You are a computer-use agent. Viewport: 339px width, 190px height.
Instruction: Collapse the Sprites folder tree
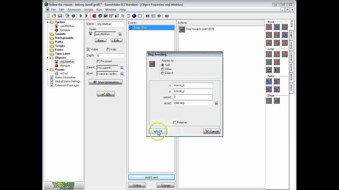tap(48, 22)
